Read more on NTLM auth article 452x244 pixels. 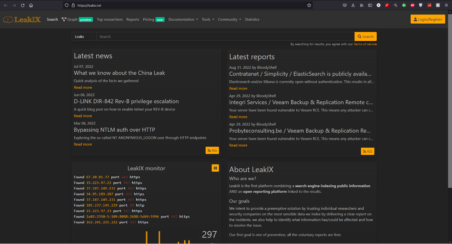coord(83,144)
